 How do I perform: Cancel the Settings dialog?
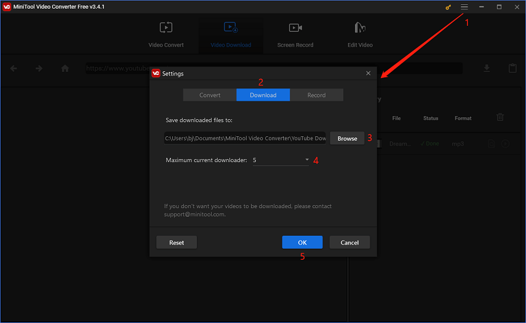click(349, 243)
